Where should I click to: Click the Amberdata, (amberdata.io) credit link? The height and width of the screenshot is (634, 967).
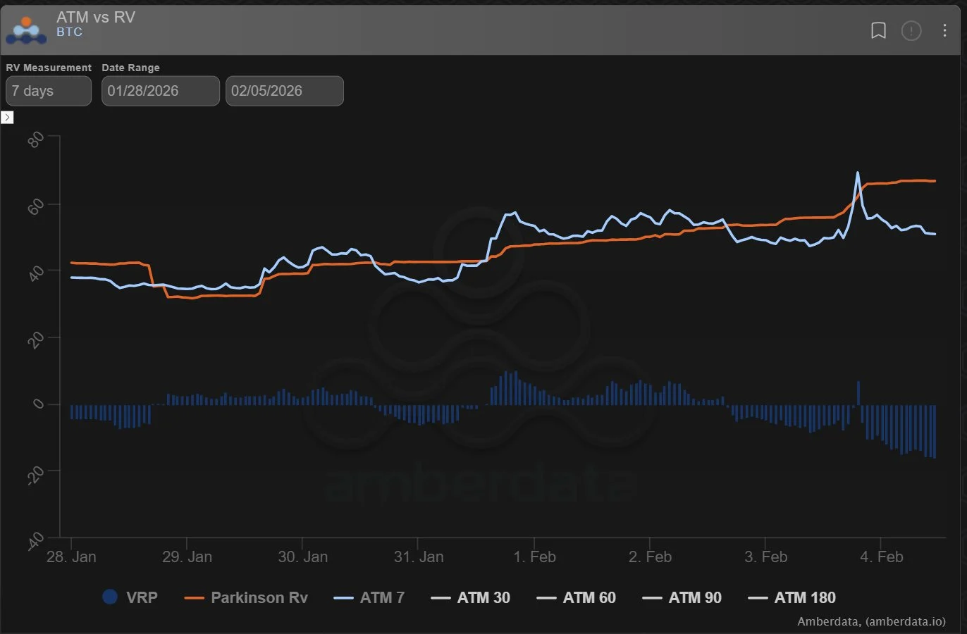coord(871,621)
